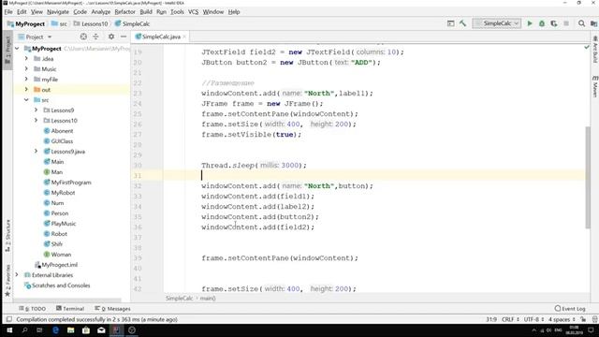Click the Project tree horizontal scrollbar
599x337 pixels.
pos(68,300)
